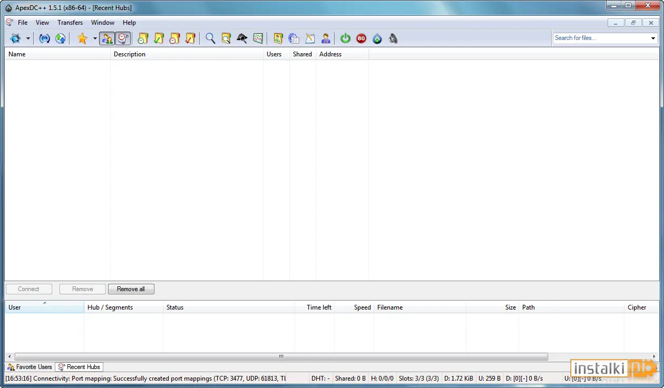The height and width of the screenshot is (388, 664).
Task: Click the Follow last redirect globe arrow icon
Action: 61,38
